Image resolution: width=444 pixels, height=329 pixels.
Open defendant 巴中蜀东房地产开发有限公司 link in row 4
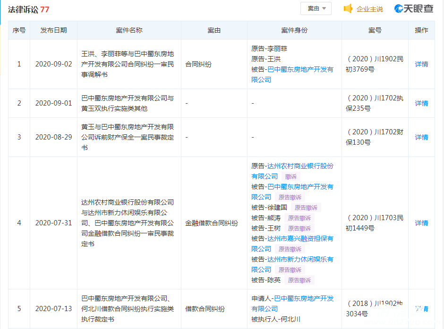(x=292, y=192)
